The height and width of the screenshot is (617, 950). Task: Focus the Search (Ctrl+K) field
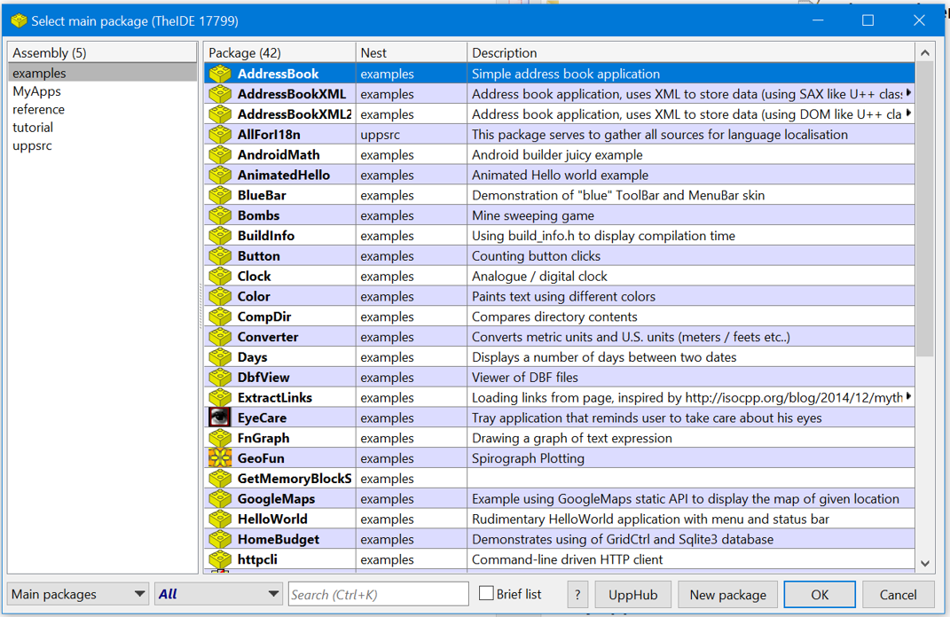coord(379,595)
